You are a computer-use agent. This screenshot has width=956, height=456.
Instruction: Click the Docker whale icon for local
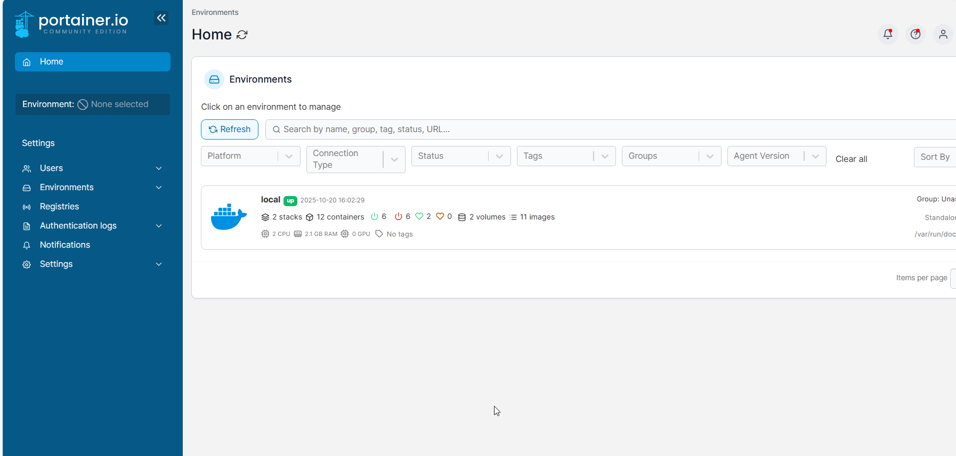[x=229, y=216]
